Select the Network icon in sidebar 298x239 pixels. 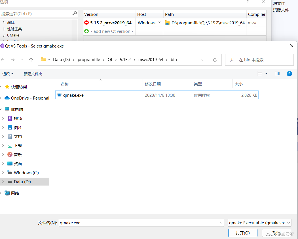[7, 193]
